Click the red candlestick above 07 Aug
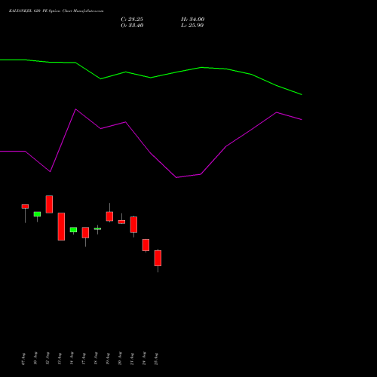 25,207
